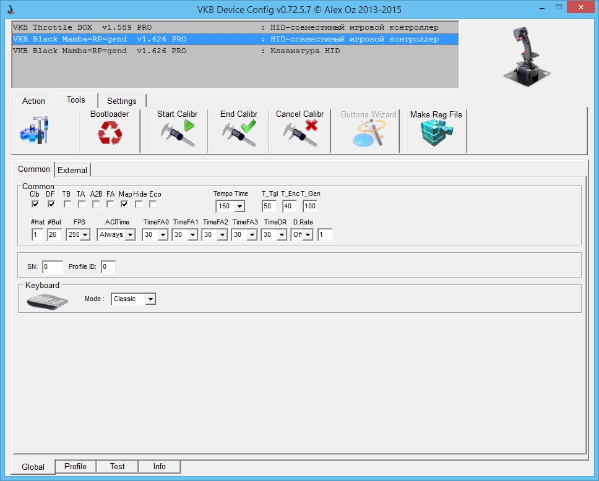Select the VKB Throttle BOX device row

coord(235,27)
